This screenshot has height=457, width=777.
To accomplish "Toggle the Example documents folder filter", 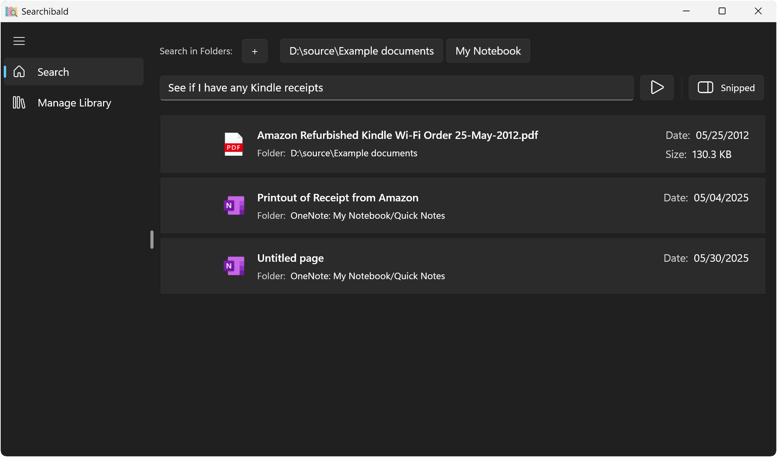I will point(361,51).
